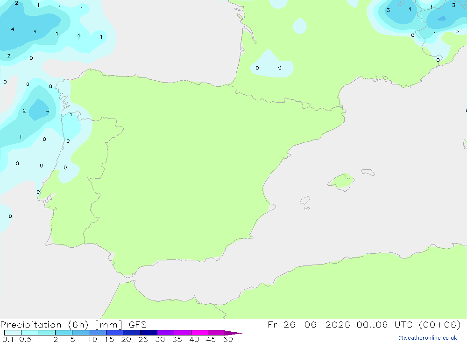Click the legend value "15"
467x342 pixels.
pos(109,339)
